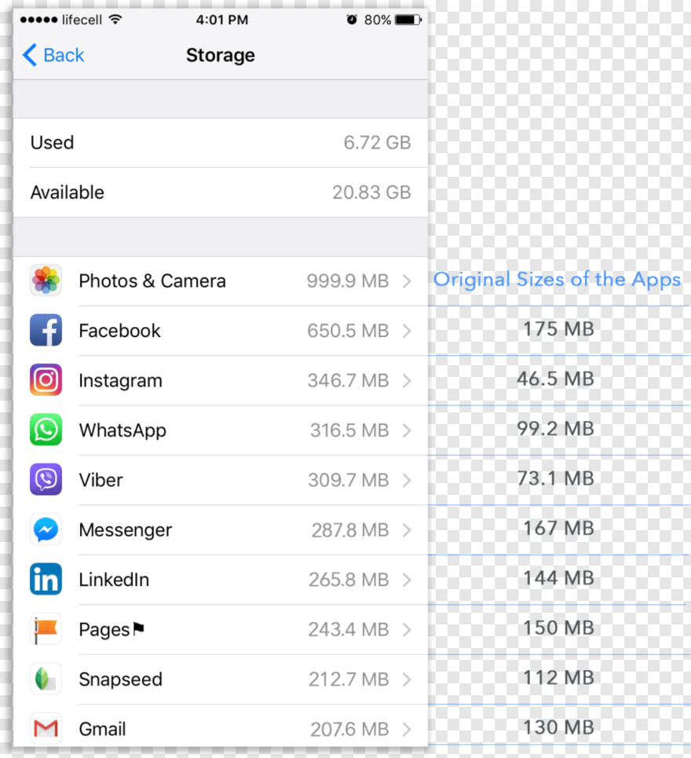Click the 6.72 GB used value
Screen dimensions: 691x758
click(x=378, y=143)
